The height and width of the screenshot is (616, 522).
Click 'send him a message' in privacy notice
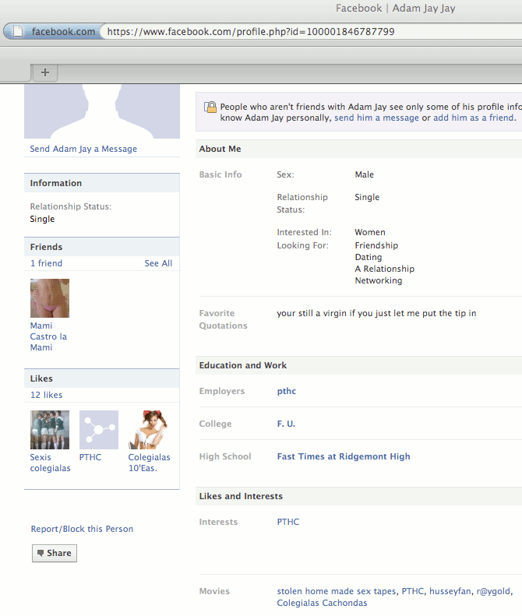click(x=376, y=118)
